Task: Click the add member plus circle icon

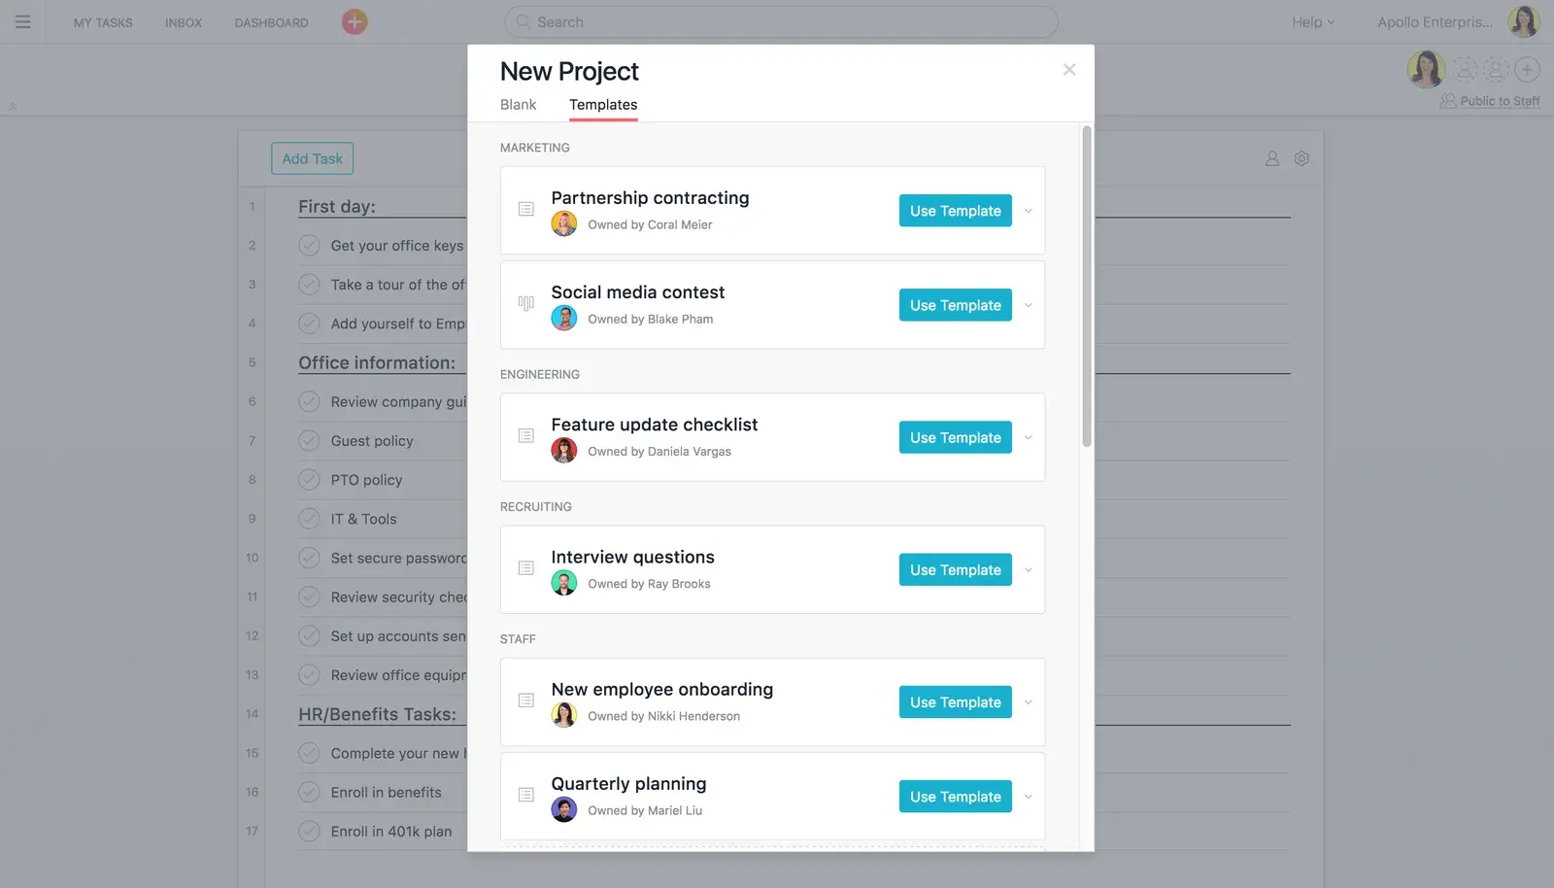Action: 1527,69
